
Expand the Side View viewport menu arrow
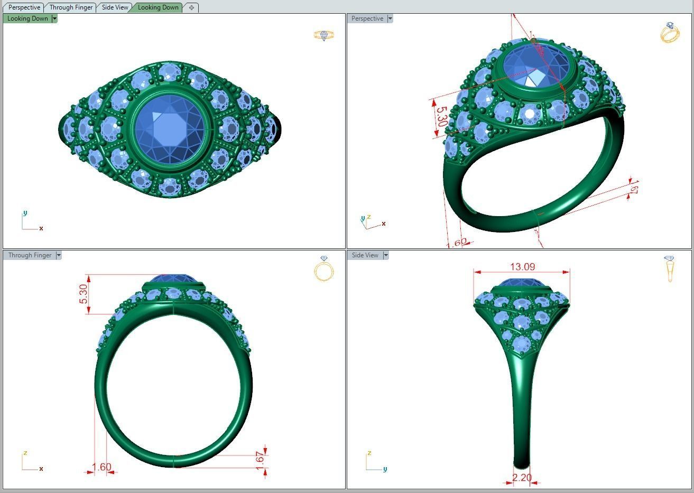click(386, 255)
